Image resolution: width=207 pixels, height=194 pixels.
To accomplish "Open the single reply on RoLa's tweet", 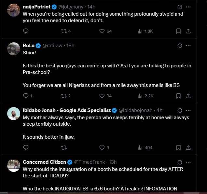I will click(x=27, y=96).
